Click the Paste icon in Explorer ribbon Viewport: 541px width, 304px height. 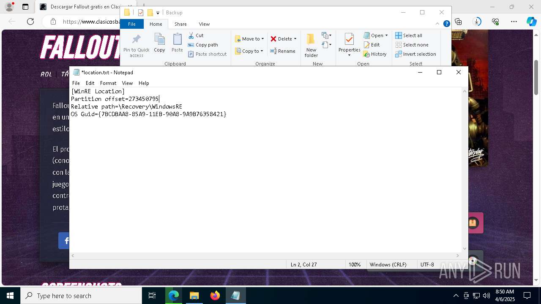pyautogui.click(x=177, y=43)
